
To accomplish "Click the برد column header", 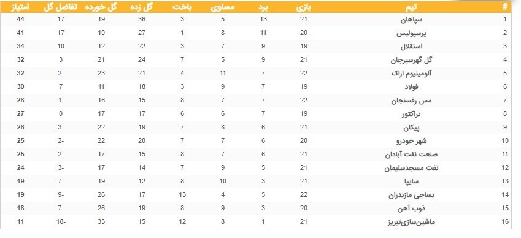I will pyautogui.click(x=263, y=7).
